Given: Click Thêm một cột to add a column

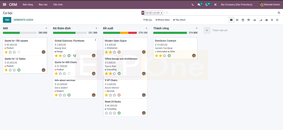Looking at the screenshot, I should click(220, 30).
